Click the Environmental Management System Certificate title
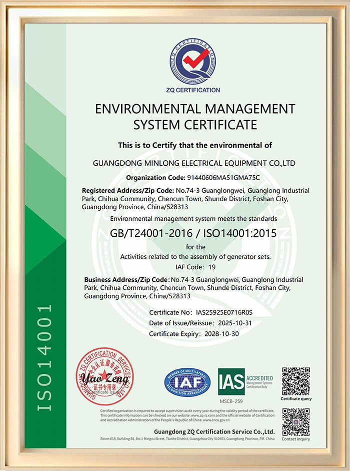This screenshot has width=350, height=471. (x=194, y=116)
